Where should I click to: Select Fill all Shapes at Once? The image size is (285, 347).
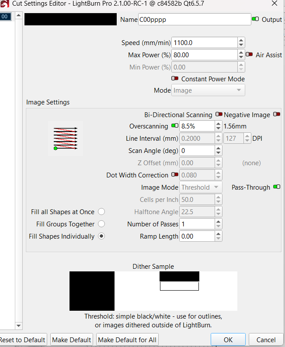coord(101,212)
